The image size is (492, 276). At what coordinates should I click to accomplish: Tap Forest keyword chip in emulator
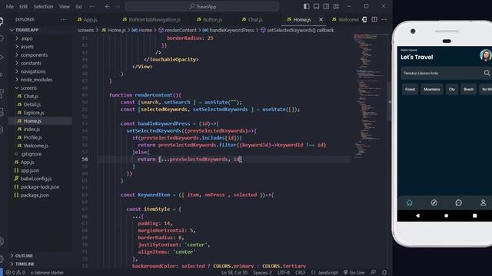point(410,89)
